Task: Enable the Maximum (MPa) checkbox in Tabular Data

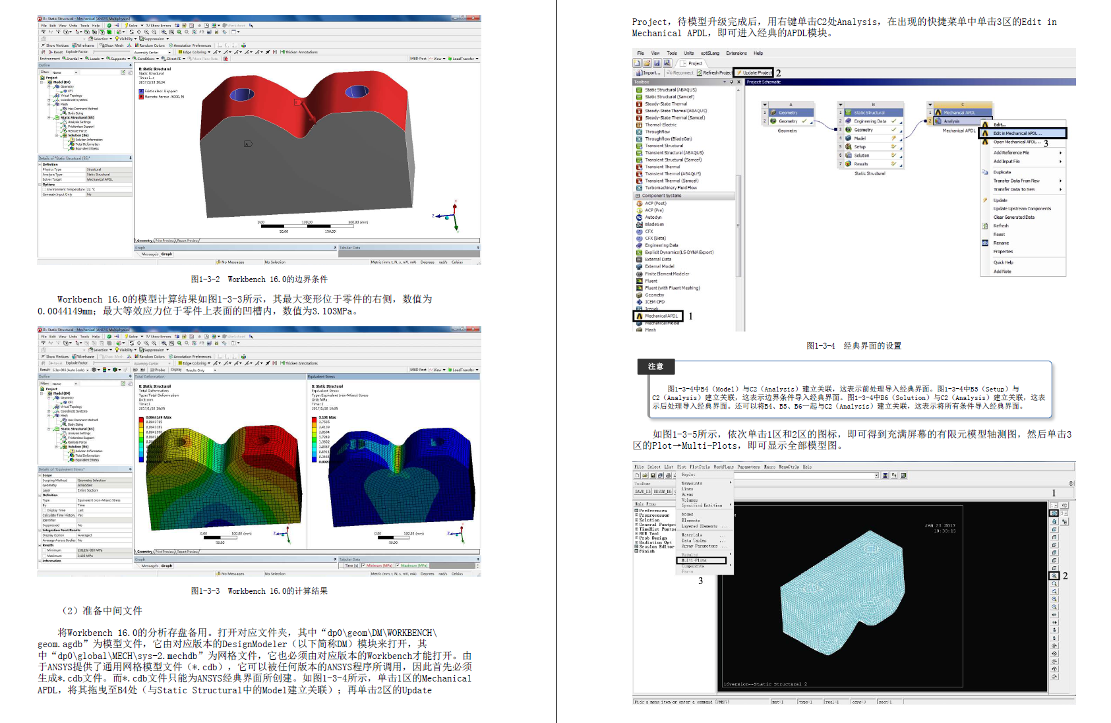Action: point(398,565)
